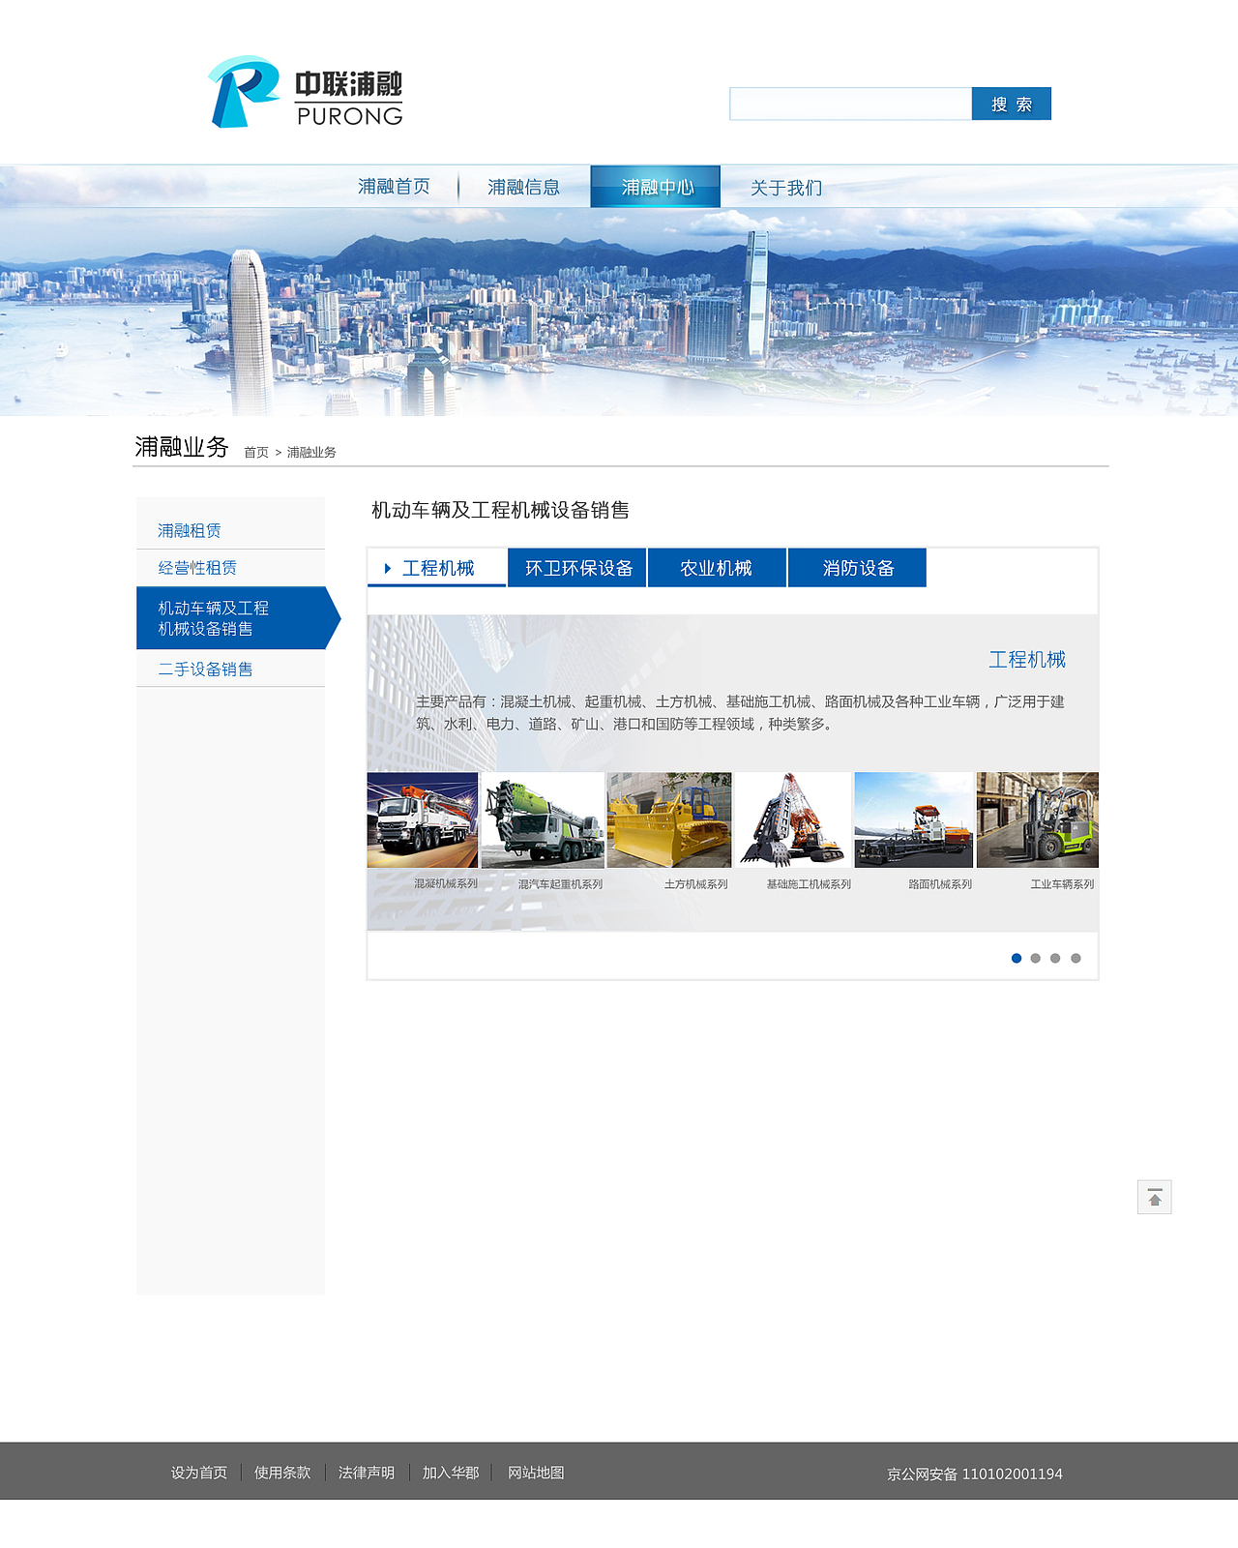
Task: Click 法律声明 in the footer
Action: pyautogui.click(x=367, y=1473)
